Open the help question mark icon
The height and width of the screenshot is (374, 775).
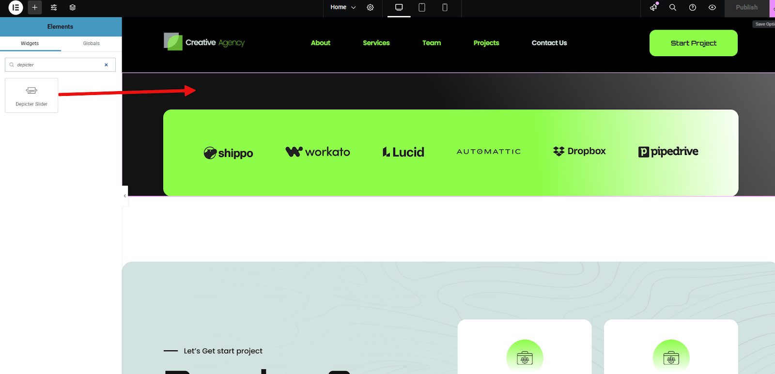click(693, 7)
